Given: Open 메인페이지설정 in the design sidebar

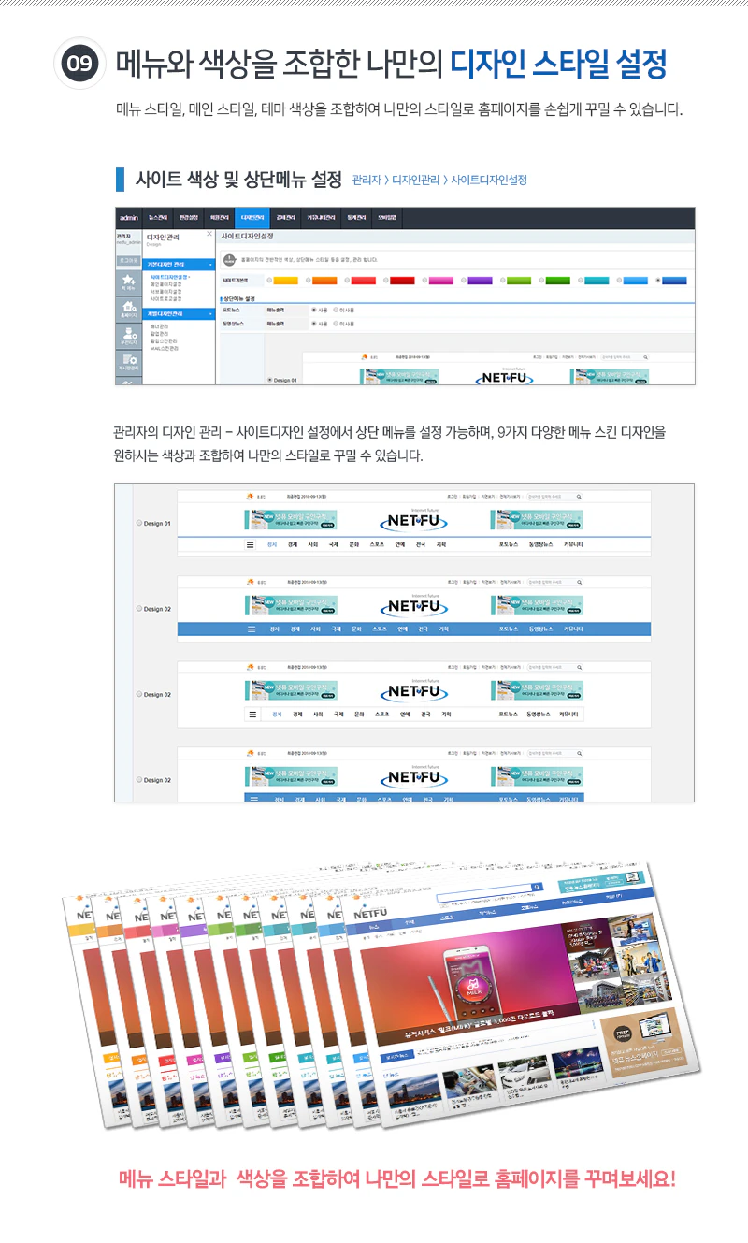Looking at the screenshot, I should pyautogui.click(x=165, y=284).
